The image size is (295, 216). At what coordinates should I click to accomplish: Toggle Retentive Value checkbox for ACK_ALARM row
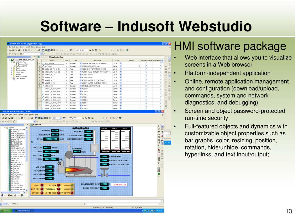[x=146, y=63]
